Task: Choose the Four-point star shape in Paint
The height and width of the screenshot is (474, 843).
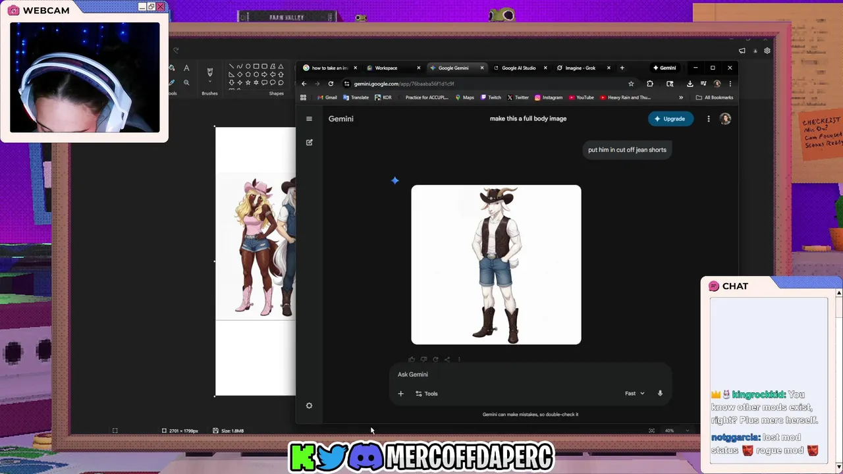Action: [240, 83]
